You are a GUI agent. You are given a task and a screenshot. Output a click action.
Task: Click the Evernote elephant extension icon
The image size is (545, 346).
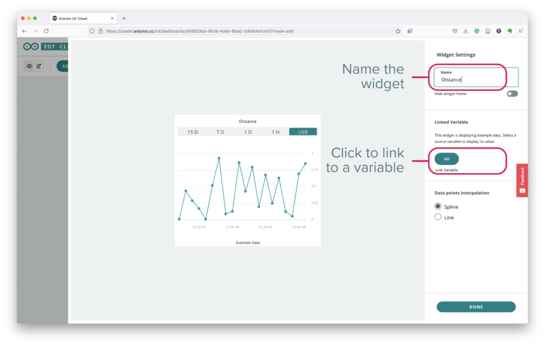[x=509, y=31]
